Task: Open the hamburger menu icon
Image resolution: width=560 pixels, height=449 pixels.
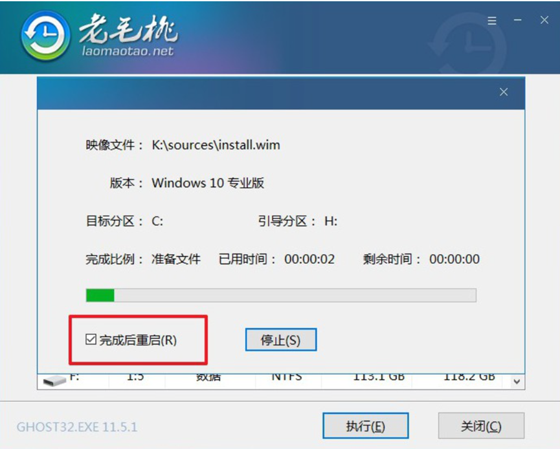Action: [x=492, y=21]
